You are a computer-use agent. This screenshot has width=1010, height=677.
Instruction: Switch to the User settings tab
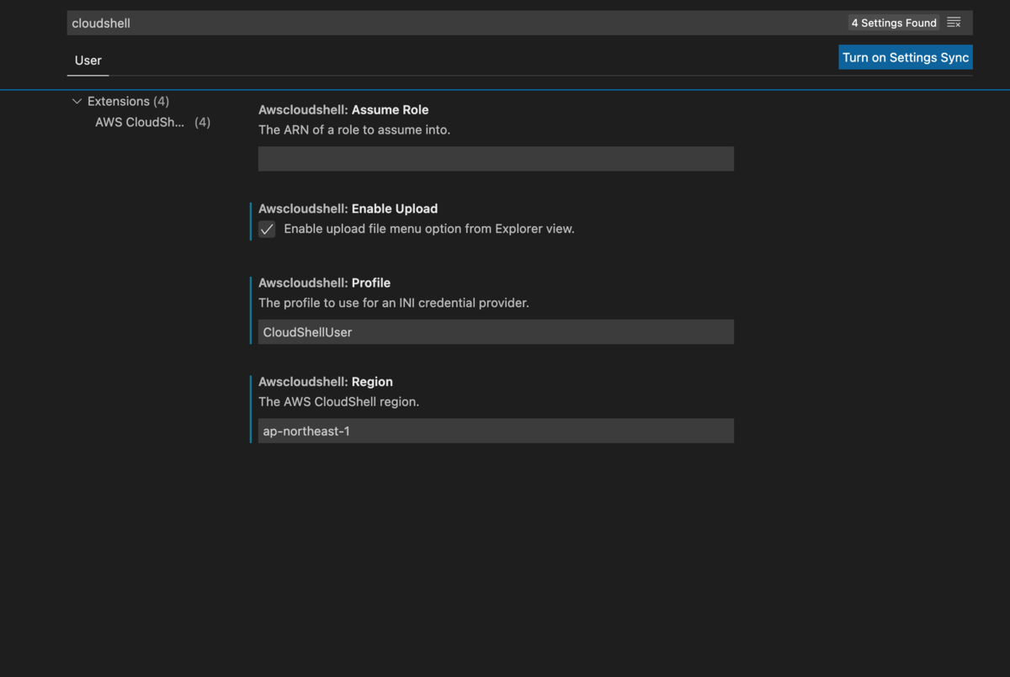[x=88, y=61]
